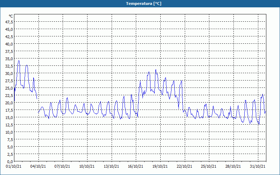
Task: Click the curve peak just before 19/10/21
Action: [156, 70]
